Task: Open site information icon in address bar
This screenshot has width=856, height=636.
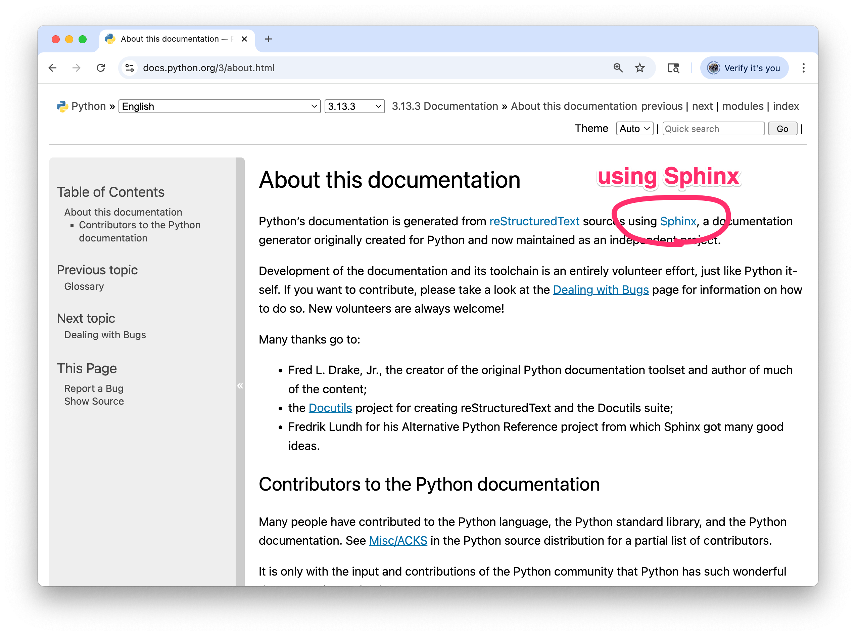Action: [130, 68]
